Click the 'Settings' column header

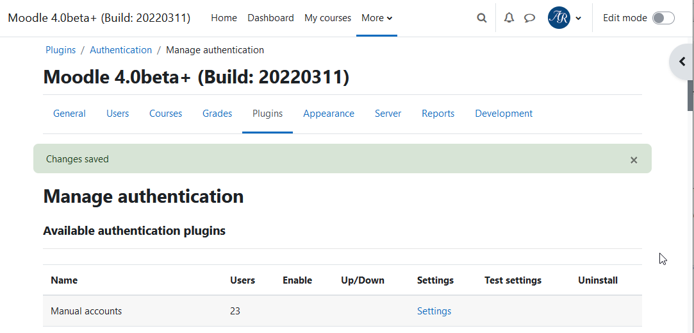coord(435,280)
